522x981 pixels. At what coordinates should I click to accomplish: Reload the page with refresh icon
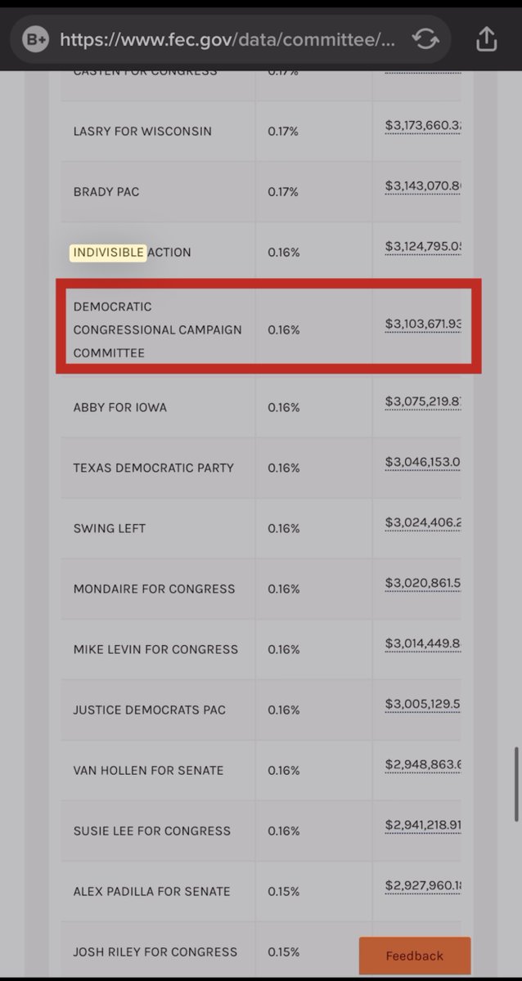pos(425,39)
